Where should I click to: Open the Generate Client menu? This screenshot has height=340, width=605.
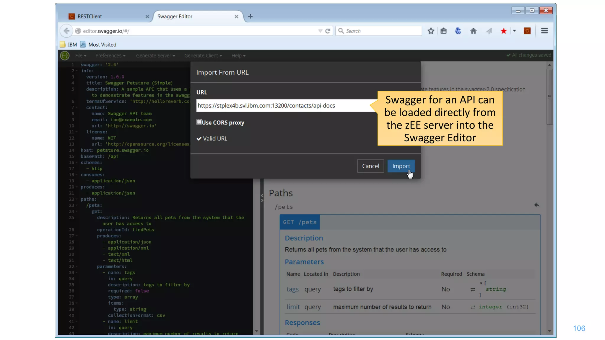coord(203,55)
